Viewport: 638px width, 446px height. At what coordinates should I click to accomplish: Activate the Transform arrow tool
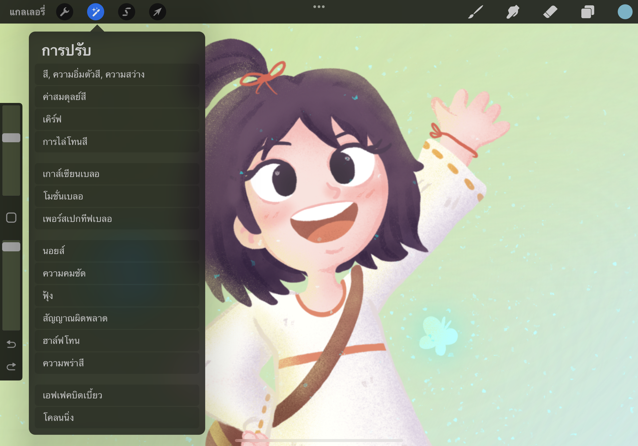point(158,12)
